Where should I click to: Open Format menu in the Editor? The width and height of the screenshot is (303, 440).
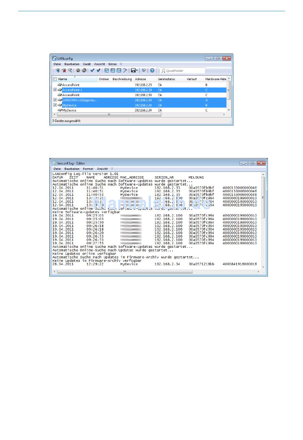[x=88, y=169]
